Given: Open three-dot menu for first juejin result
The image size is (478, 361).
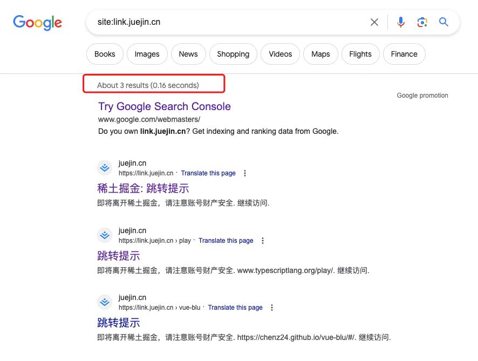Looking at the screenshot, I should (245, 173).
